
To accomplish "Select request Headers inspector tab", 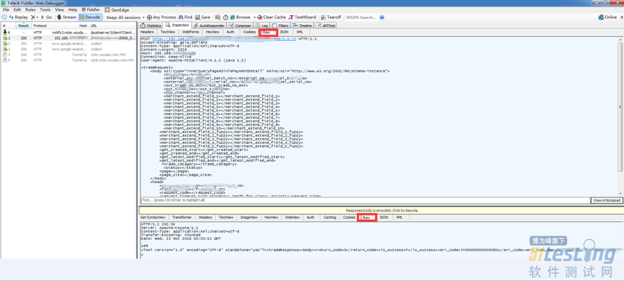I will [x=147, y=32].
